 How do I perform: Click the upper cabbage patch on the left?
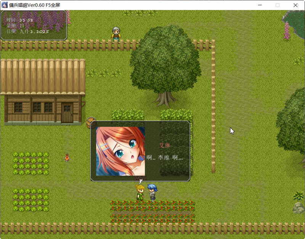click(30, 163)
